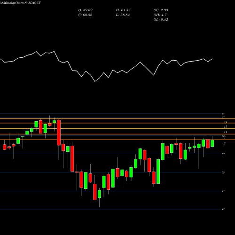Select the lowest red candle near 47

point(95,192)
